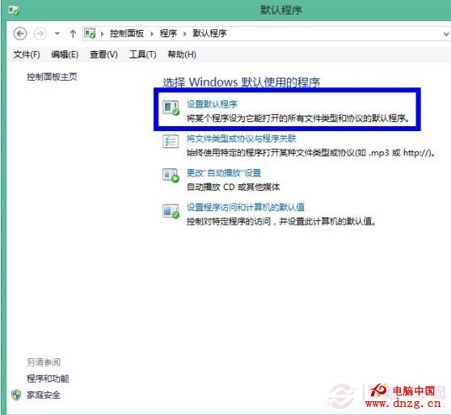Click the AutoPlay settings icon

171,176
